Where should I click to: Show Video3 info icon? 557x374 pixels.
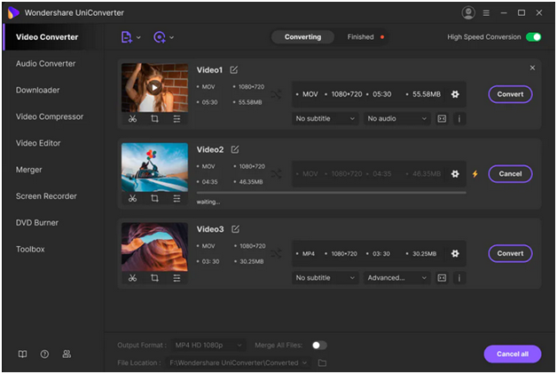[459, 278]
